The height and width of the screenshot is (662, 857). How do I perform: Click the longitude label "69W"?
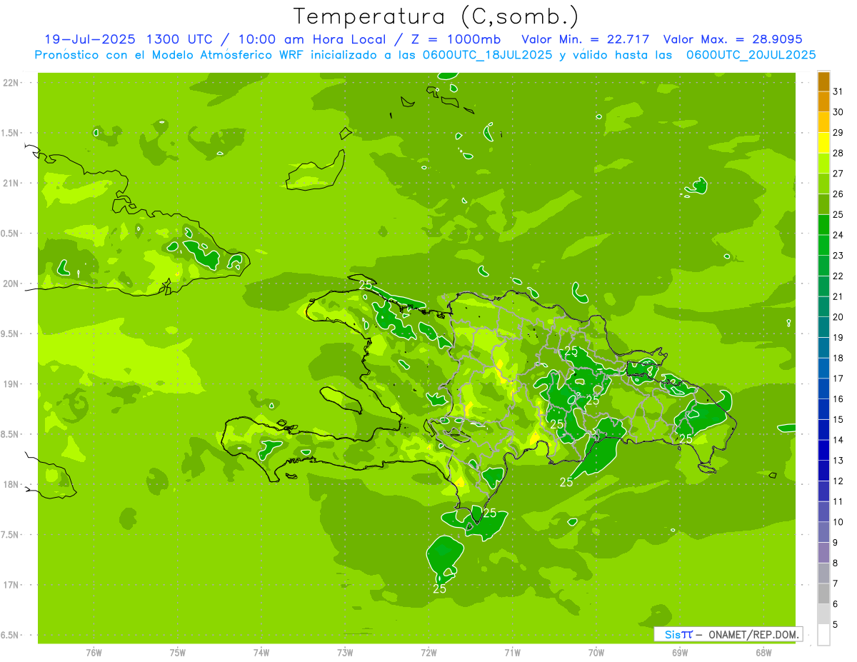click(680, 653)
